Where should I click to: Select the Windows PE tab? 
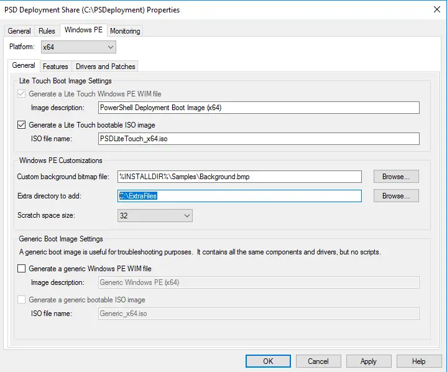pyautogui.click(x=83, y=30)
